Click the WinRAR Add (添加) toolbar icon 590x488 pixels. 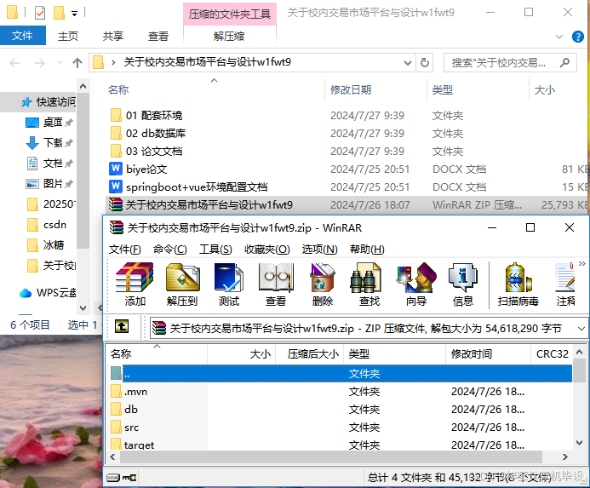[135, 284]
